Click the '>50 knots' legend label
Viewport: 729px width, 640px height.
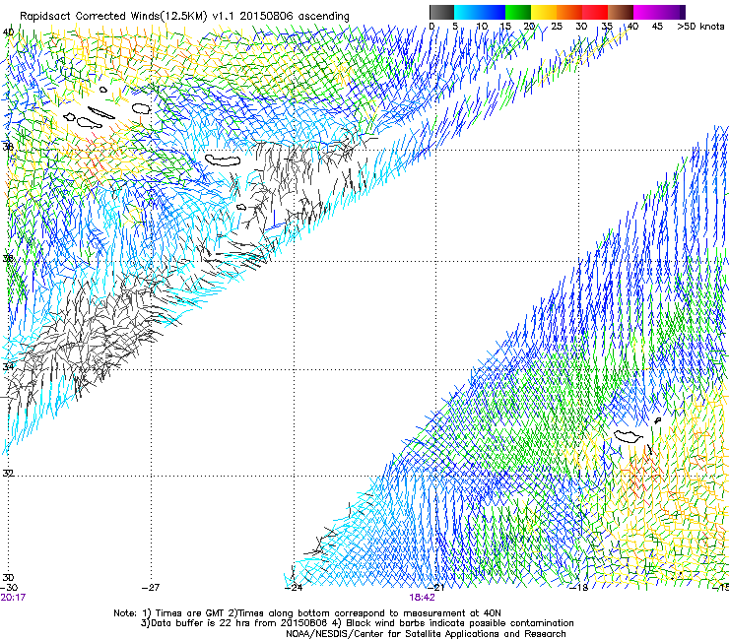pos(700,27)
